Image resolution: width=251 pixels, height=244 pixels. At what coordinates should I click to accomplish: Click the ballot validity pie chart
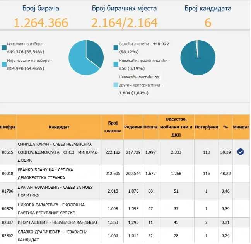[x=198, y=57]
